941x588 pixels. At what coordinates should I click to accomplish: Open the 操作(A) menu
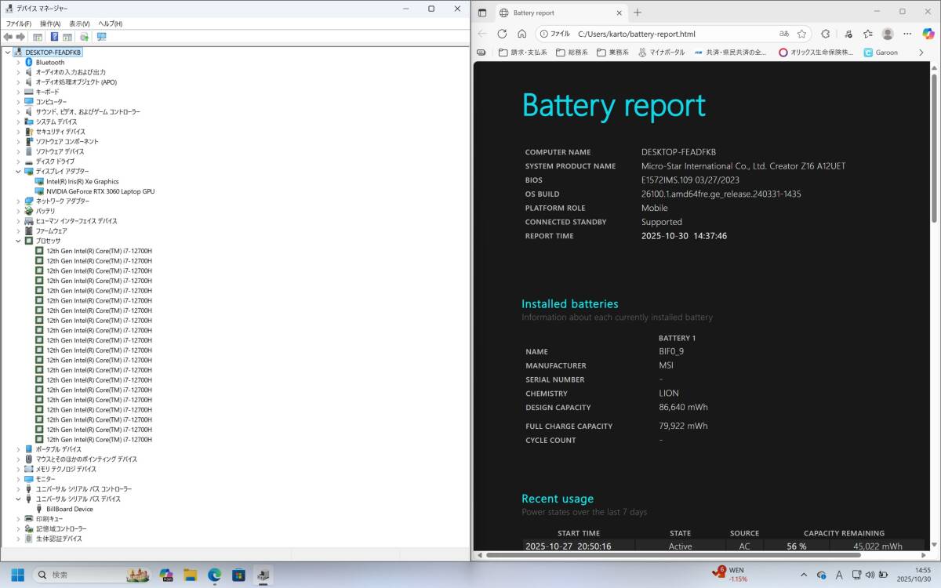click(x=50, y=24)
